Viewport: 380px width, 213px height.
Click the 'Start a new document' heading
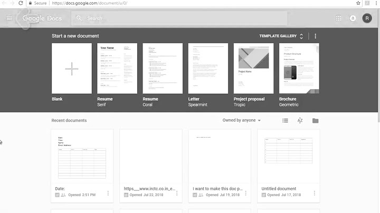[x=75, y=36]
